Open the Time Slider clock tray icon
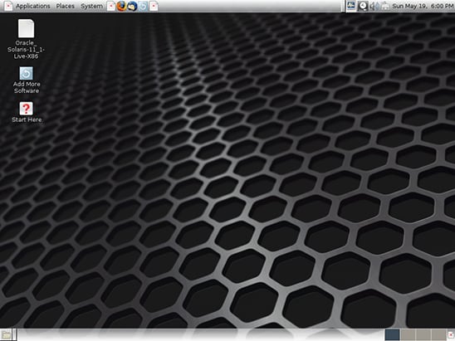The height and width of the screenshot is (341, 455). click(x=363, y=6)
